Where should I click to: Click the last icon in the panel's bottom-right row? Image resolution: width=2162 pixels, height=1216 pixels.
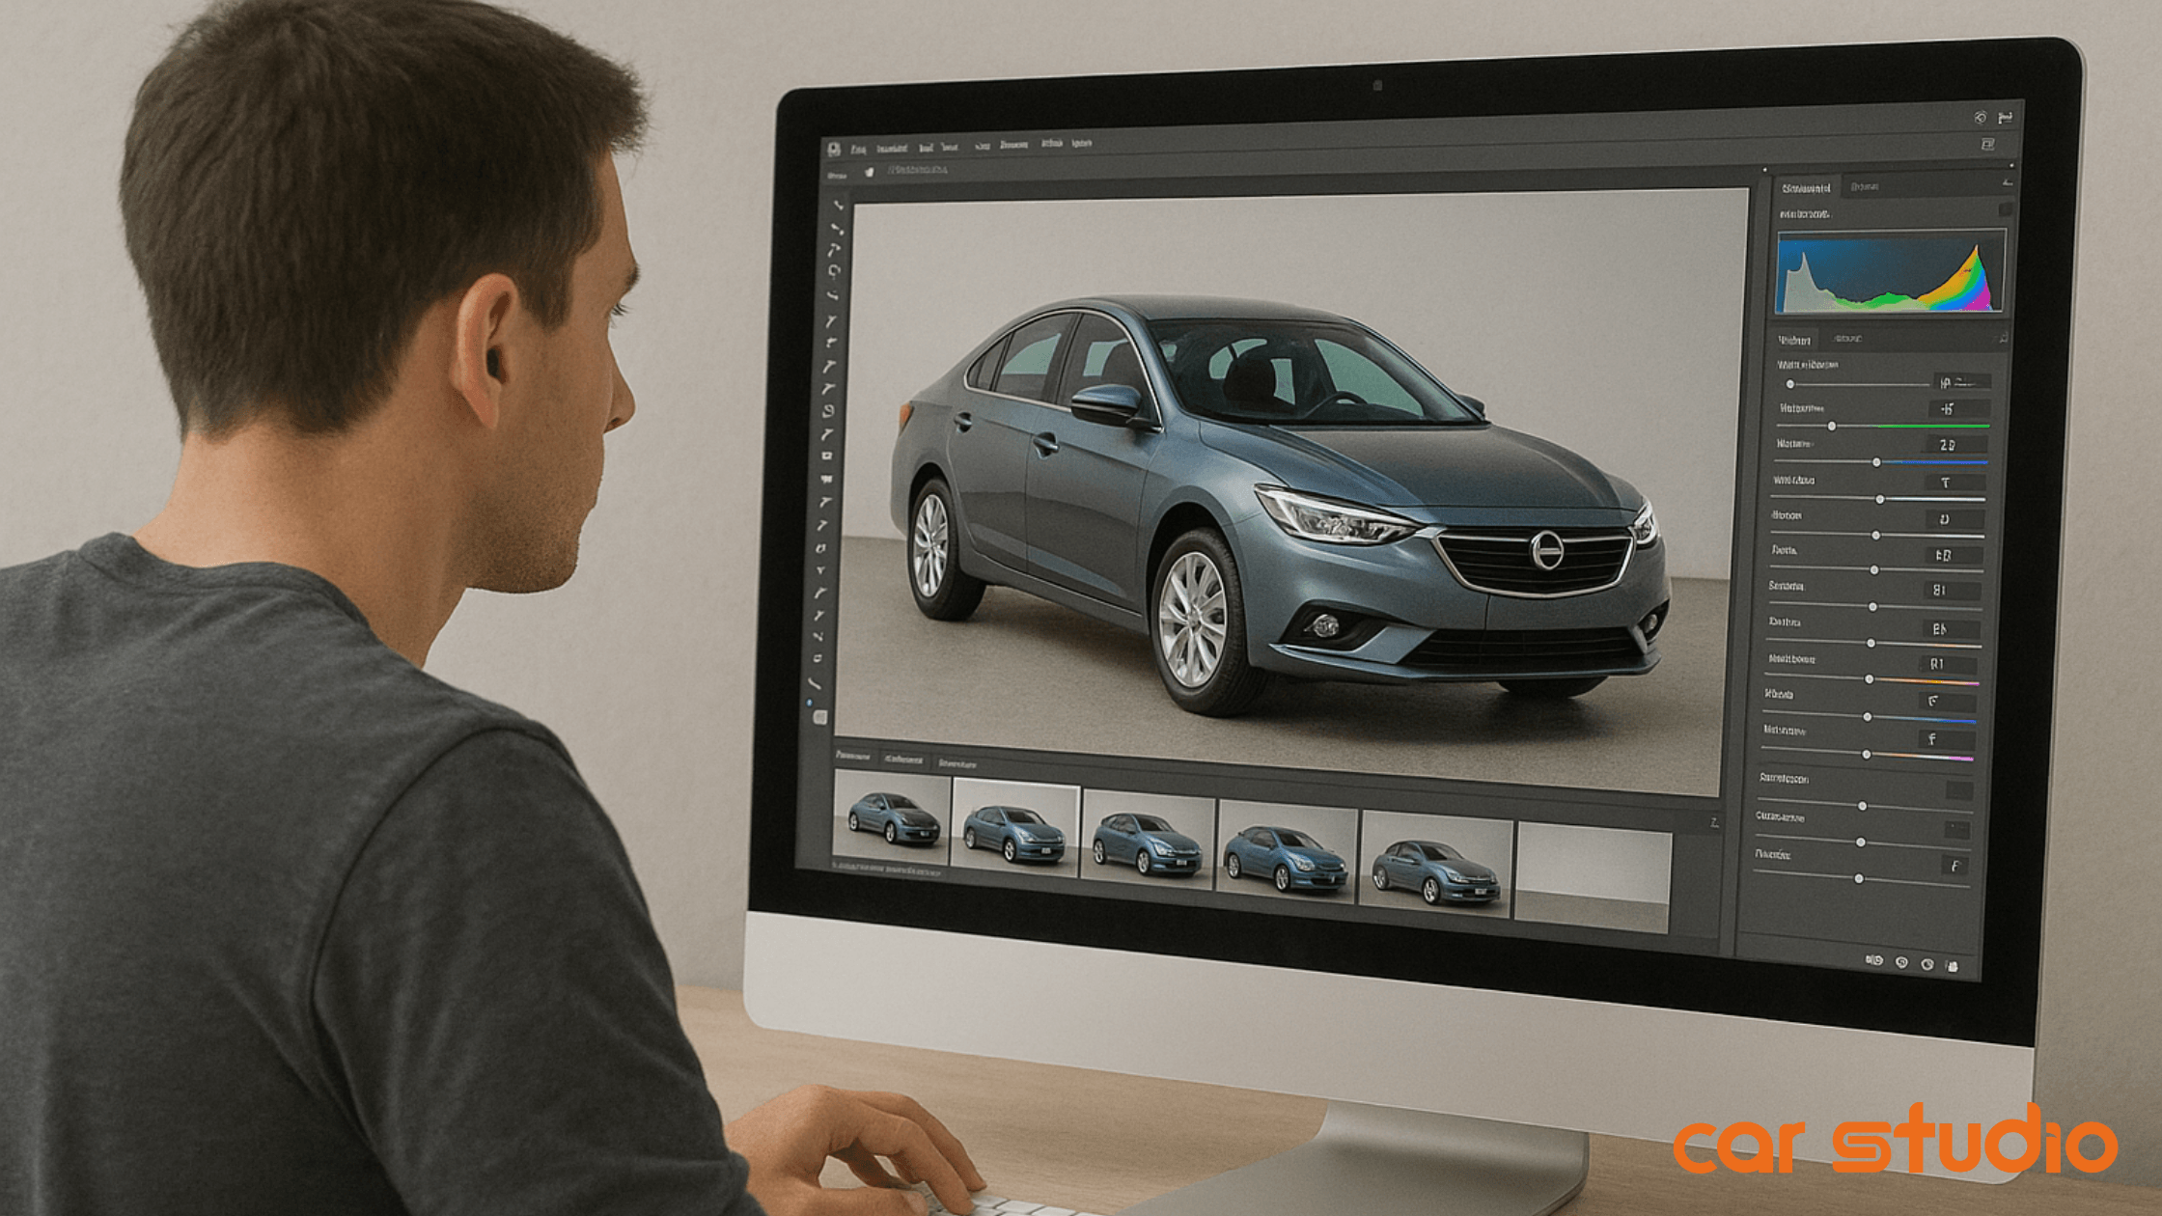tap(1952, 966)
